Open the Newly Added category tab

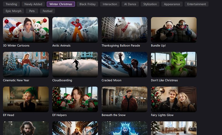point(33,4)
